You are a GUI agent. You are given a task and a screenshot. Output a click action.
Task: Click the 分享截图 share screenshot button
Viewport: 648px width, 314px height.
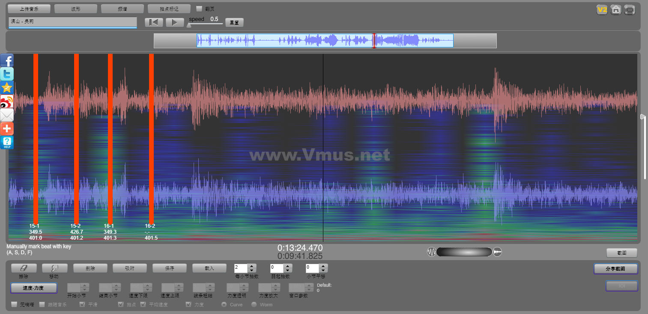pos(616,269)
